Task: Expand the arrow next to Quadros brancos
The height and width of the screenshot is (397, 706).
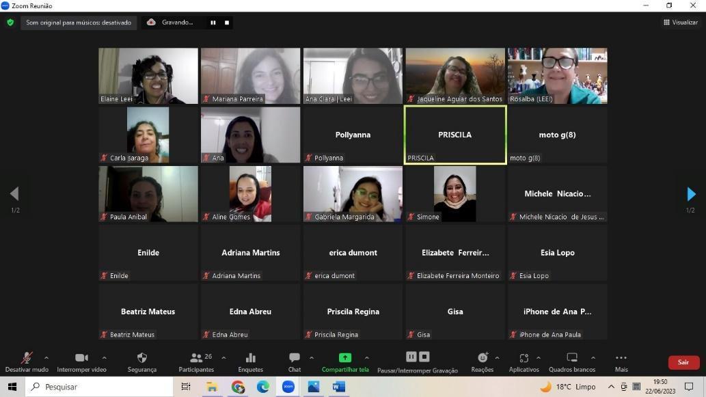Action: tap(593, 358)
